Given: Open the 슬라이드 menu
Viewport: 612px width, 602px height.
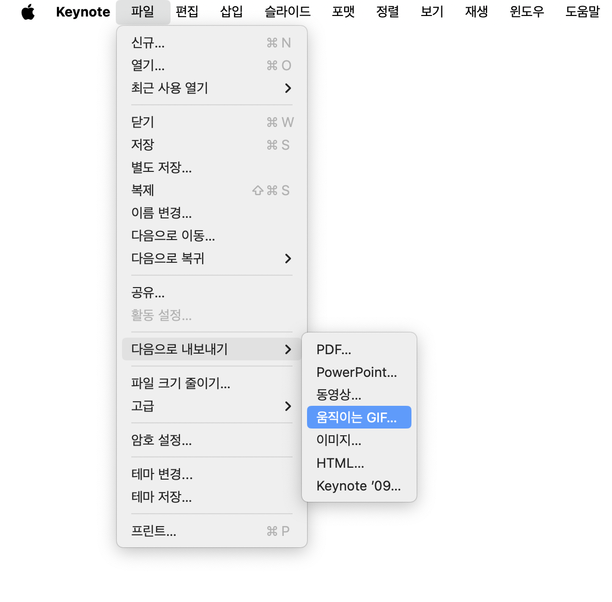Looking at the screenshot, I should (x=287, y=12).
